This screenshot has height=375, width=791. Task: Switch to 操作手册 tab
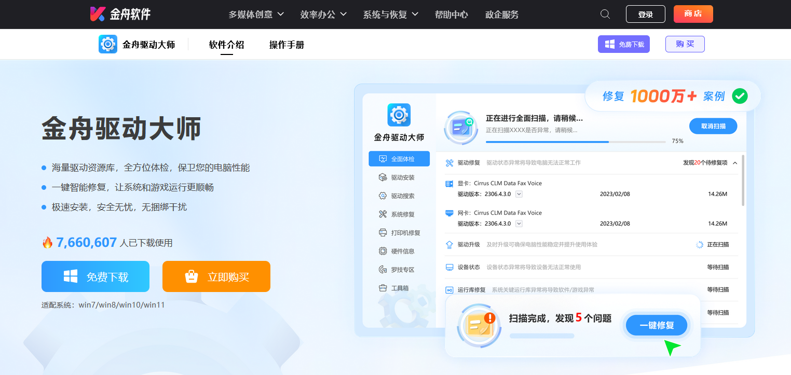[x=287, y=45]
